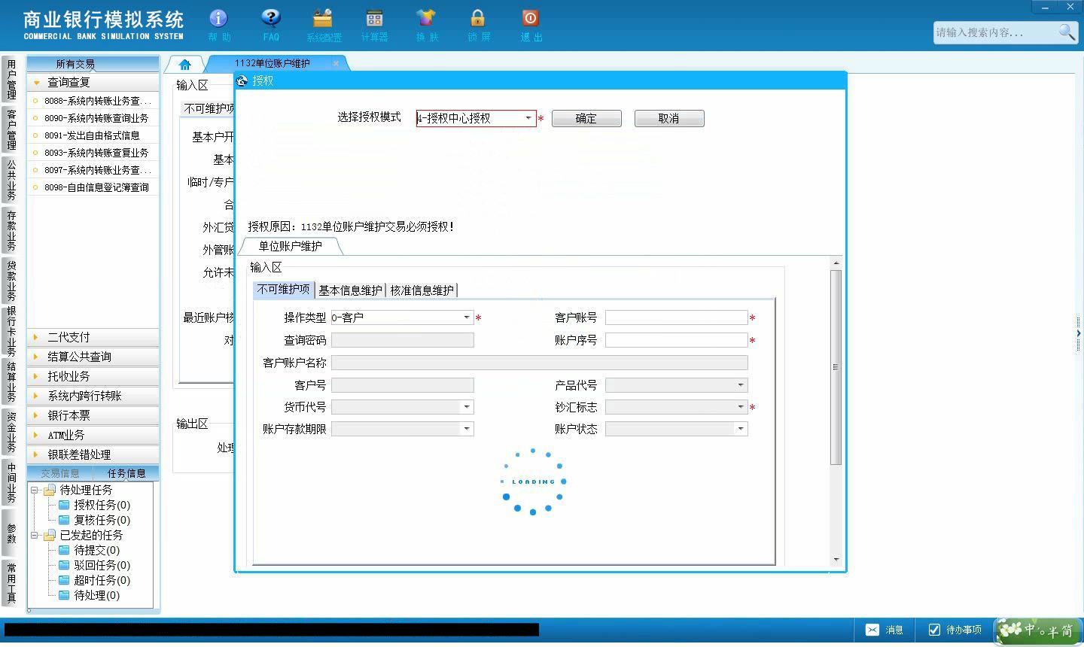Expand the 银联差错处理 section
This screenshot has width=1084, height=647.
click(x=93, y=454)
